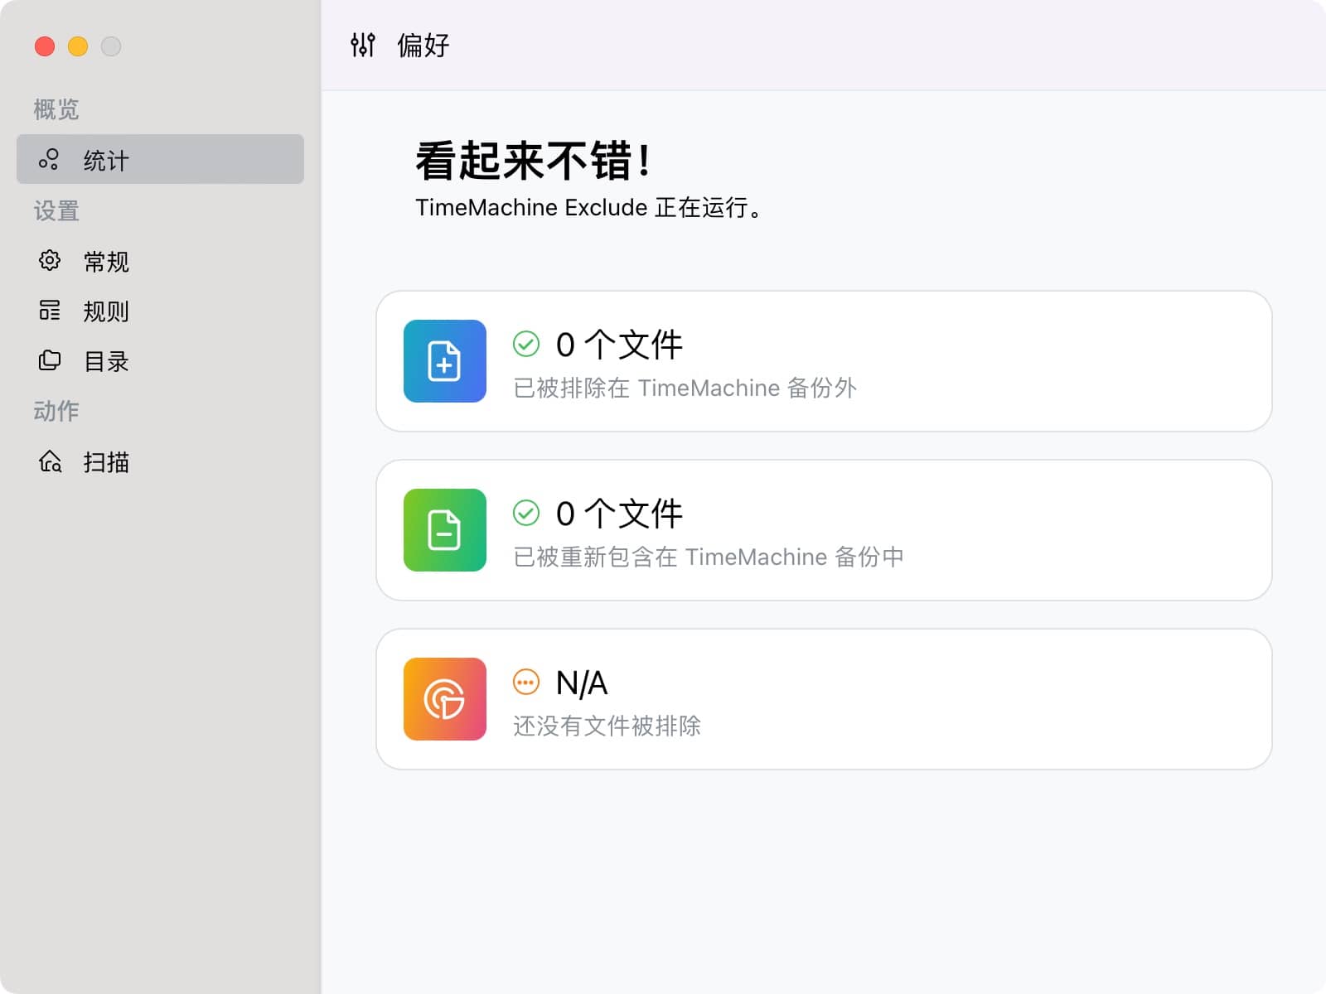1326x994 pixels.
Task: Click the folder stack icon beside 目录
Action: (x=50, y=360)
